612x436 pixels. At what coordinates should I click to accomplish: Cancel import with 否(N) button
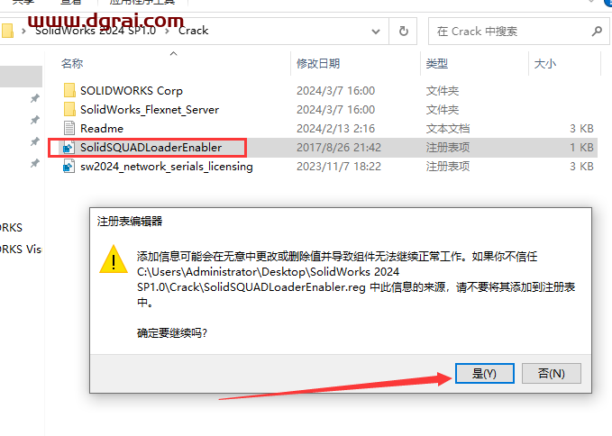pyautogui.click(x=551, y=373)
